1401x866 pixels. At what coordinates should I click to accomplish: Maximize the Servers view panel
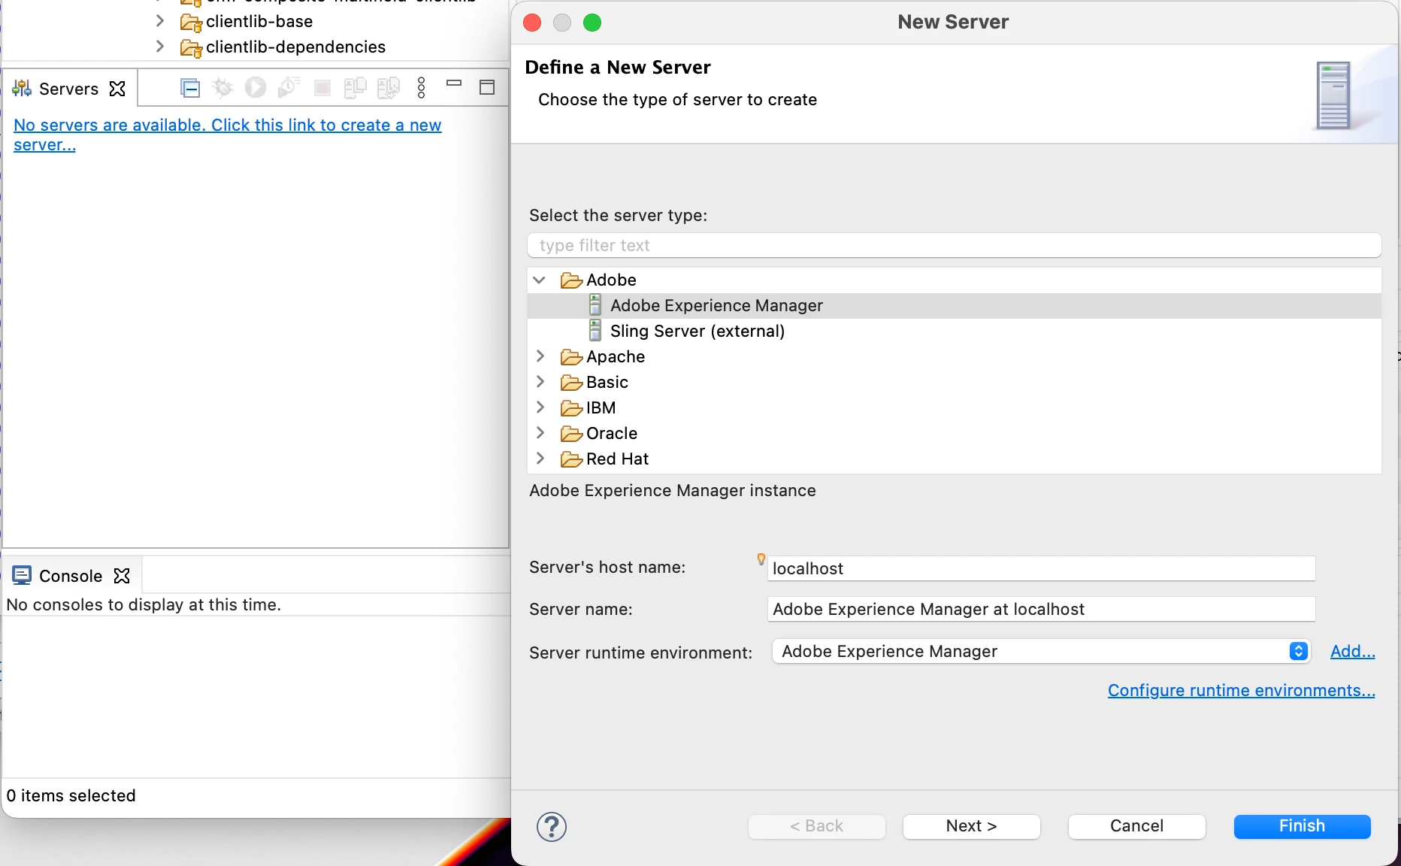pyautogui.click(x=487, y=87)
